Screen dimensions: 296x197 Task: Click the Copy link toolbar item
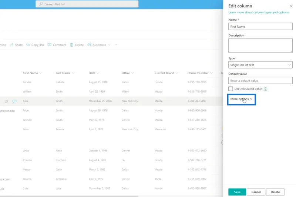35,45
